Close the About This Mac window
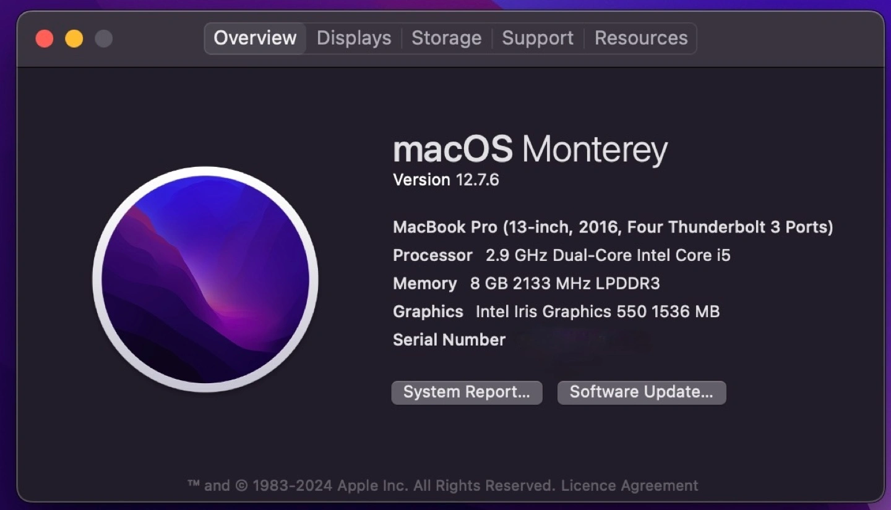Image resolution: width=891 pixels, height=510 pixels. point(45,39)
